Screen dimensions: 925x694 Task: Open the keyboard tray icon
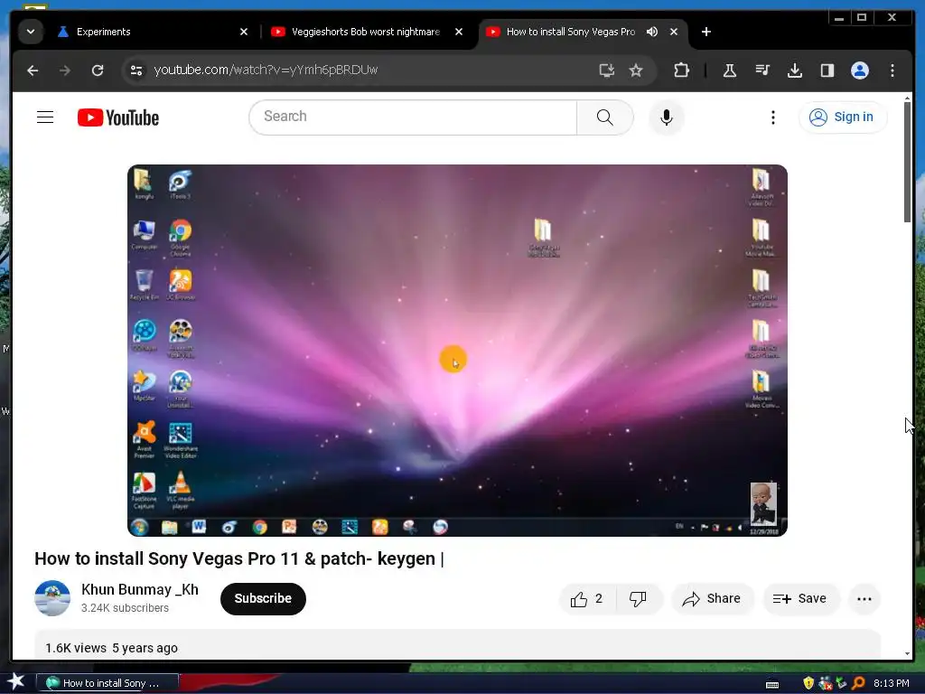772,684
